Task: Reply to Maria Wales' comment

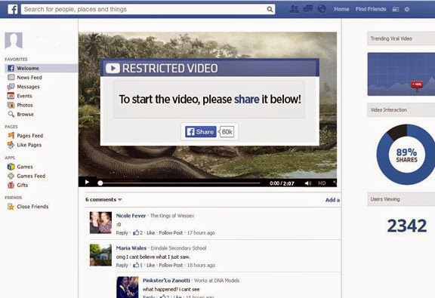Action: coord(122,265)
